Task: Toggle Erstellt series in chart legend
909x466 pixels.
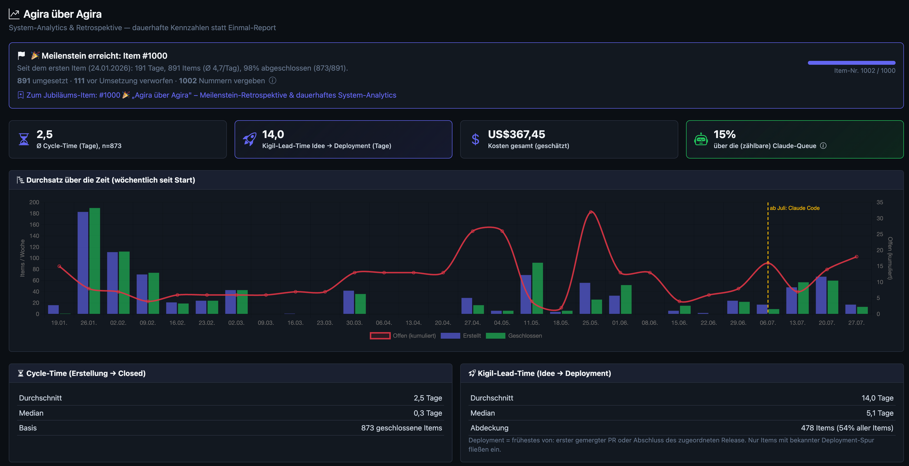Action: point(461,336)
